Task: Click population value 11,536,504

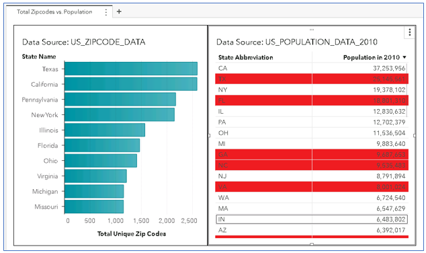Action: tap(389, 133)
